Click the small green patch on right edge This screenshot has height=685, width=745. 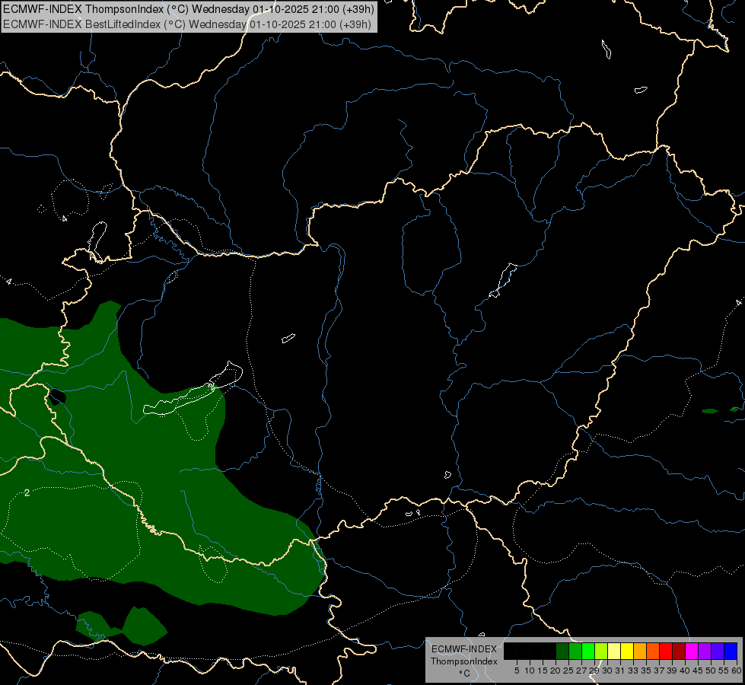709,411
